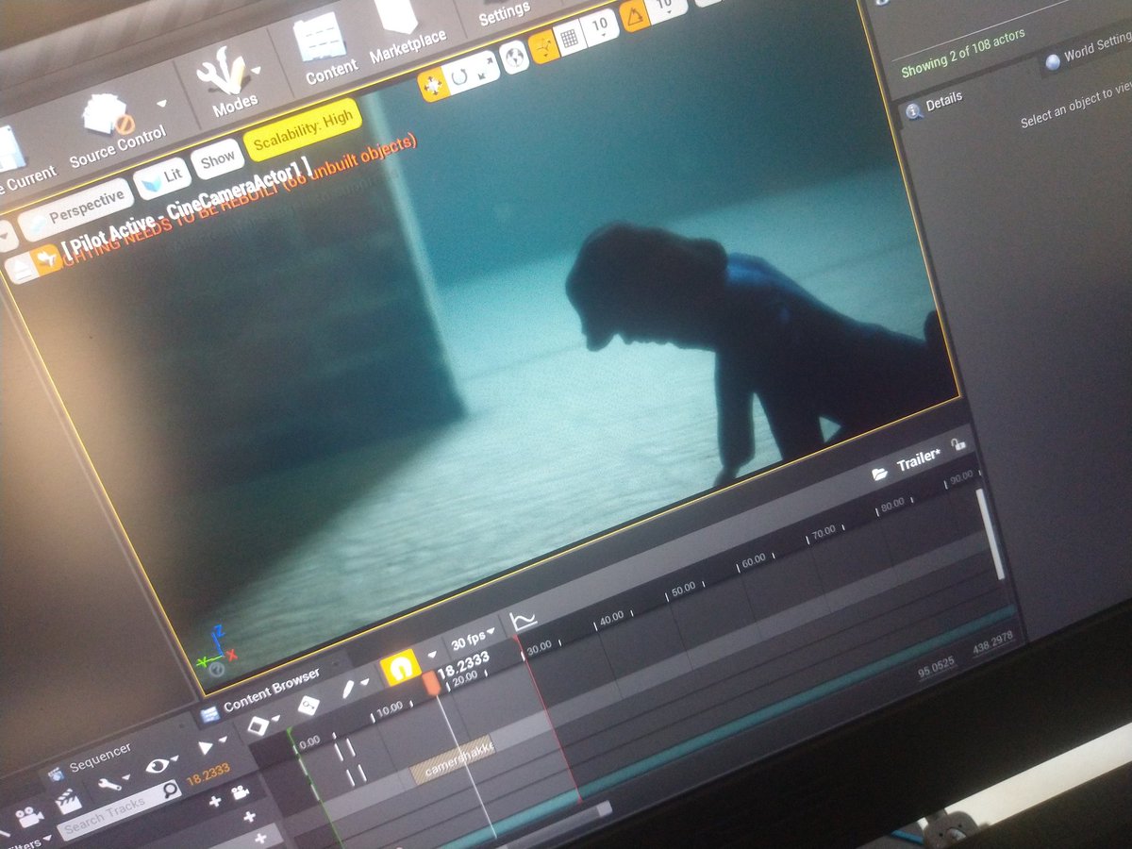Open the rotation snap value dropdown
Screen dimensions: 1132x849
[669, 7]
